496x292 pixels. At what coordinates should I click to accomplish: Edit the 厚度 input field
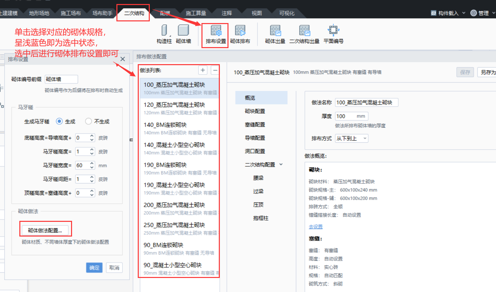click(x=352, y=116)
